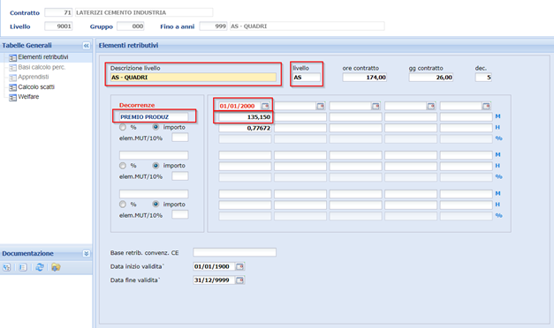
Task: Click Fino a anni field 999
Action: (x=213, y=26)
